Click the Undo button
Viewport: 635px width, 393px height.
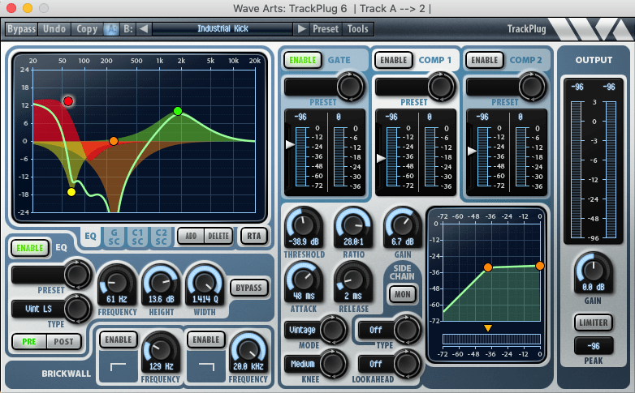point(54,28)
